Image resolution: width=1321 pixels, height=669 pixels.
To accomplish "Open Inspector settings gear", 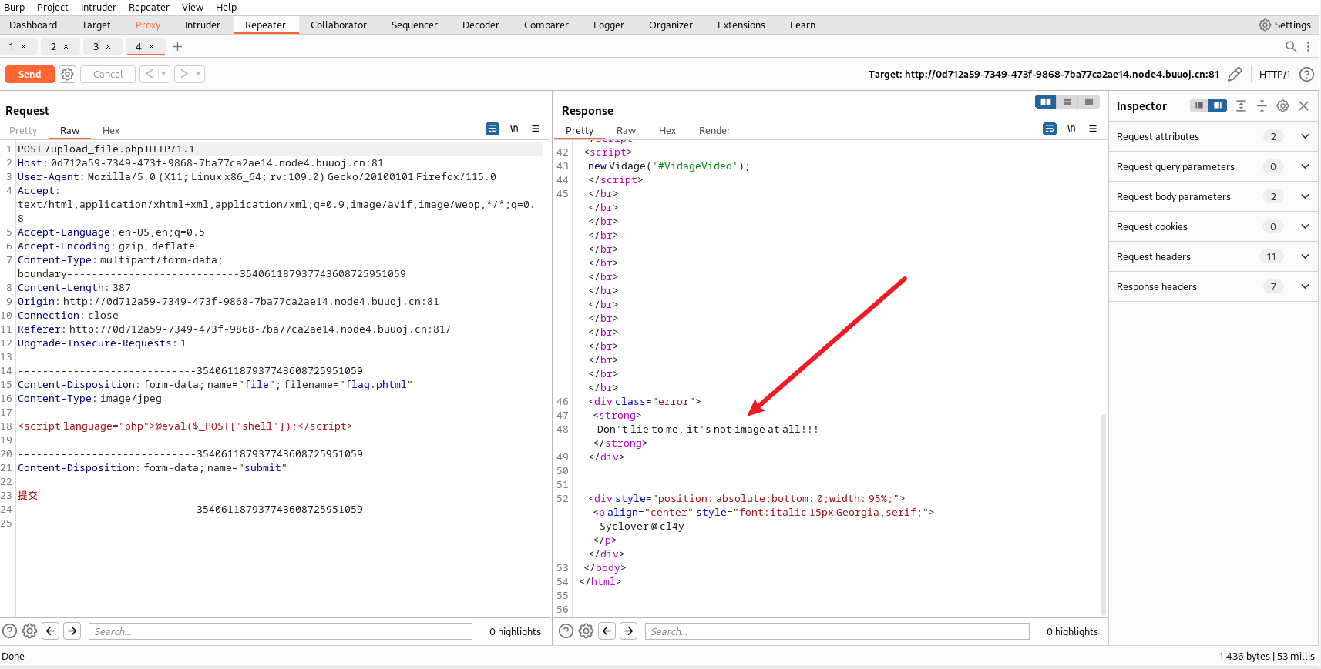I will [x=1282, y=105].
